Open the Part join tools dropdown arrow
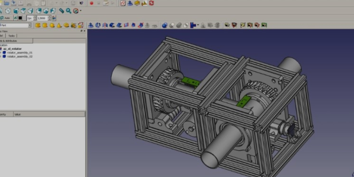The height and width of the screenshot is (177, 354). click(198, 25)
